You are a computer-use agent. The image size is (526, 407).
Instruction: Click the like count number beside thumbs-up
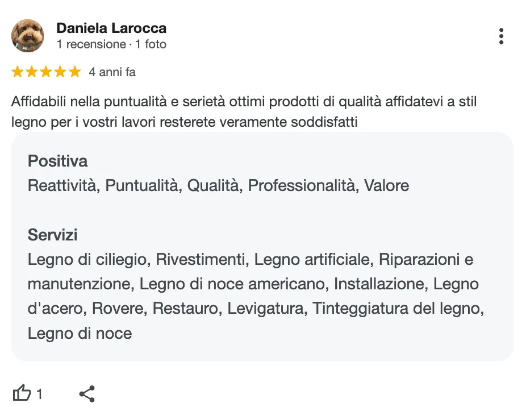pos(39,394)
